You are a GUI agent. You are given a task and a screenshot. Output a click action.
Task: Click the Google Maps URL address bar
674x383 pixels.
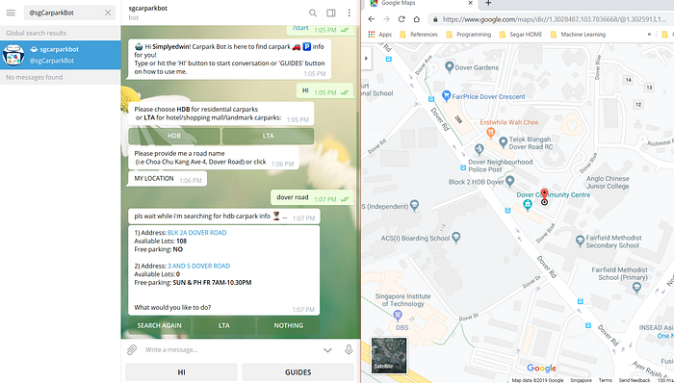[x=553, y=19]
